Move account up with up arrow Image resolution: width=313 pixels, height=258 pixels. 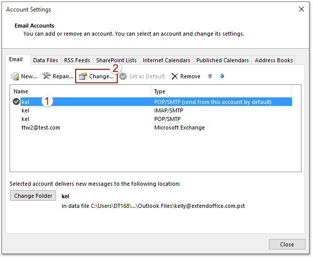(210, 76)
